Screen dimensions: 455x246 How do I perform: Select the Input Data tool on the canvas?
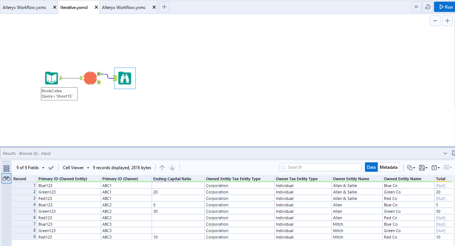(x=51, y=78)
